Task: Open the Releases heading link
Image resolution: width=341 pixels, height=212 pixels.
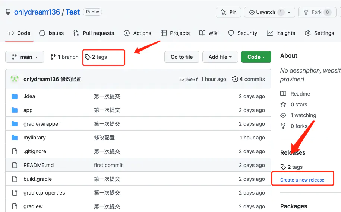Action: pos(293,153)
